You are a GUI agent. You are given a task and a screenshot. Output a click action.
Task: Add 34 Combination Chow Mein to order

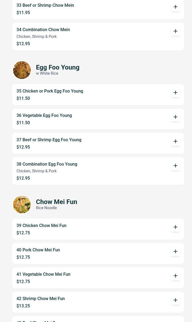click(176, 31)
